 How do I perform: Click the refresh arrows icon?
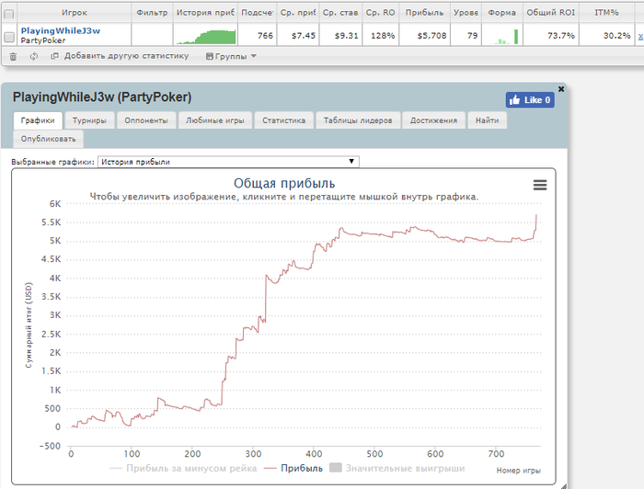pos(34,56)
